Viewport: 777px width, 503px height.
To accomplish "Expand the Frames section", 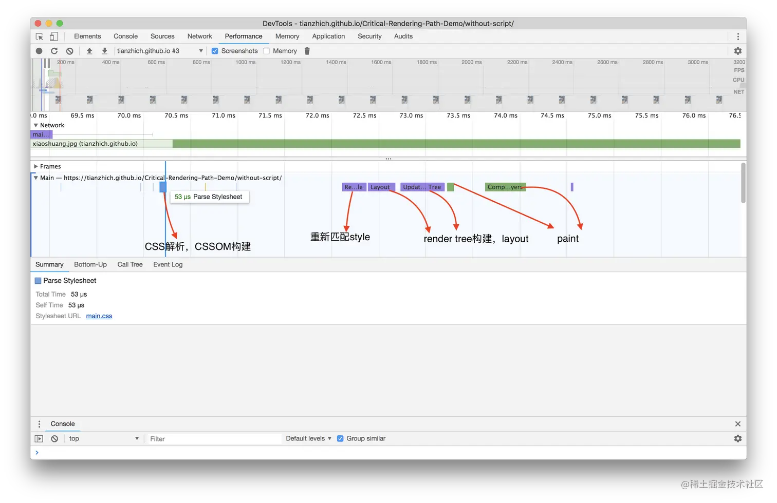I will (x=35, y=166).
